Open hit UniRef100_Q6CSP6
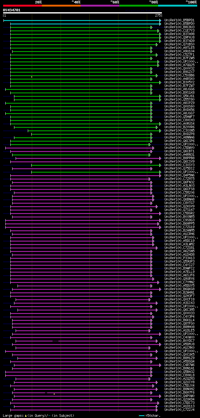 (x=179, y=141)
